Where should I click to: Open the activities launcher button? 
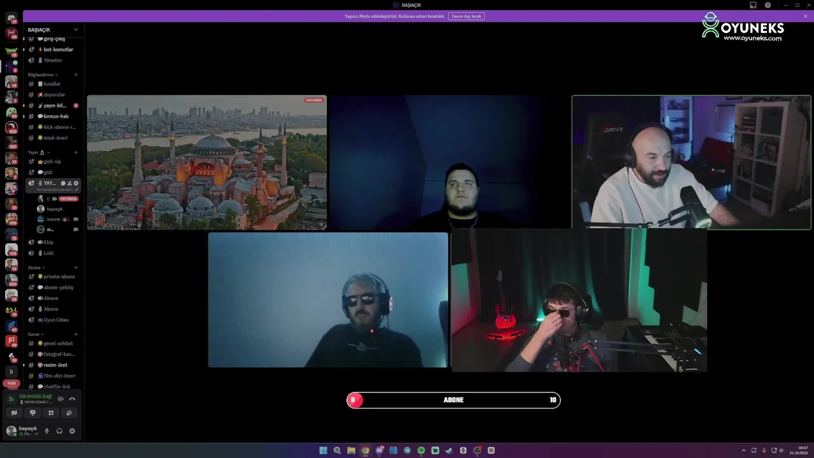pos(51,413)
